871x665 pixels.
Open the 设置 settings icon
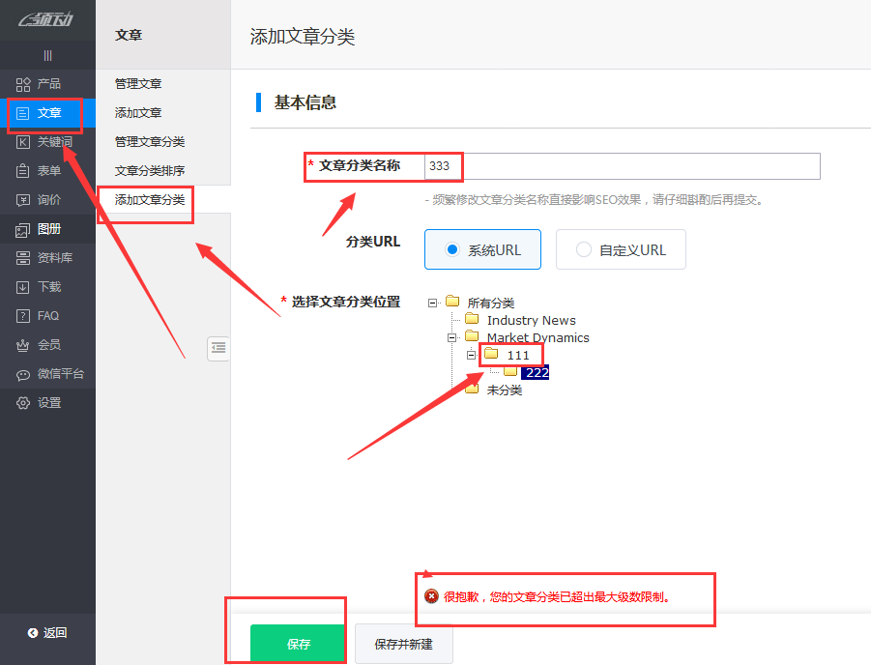click(21, 403)
